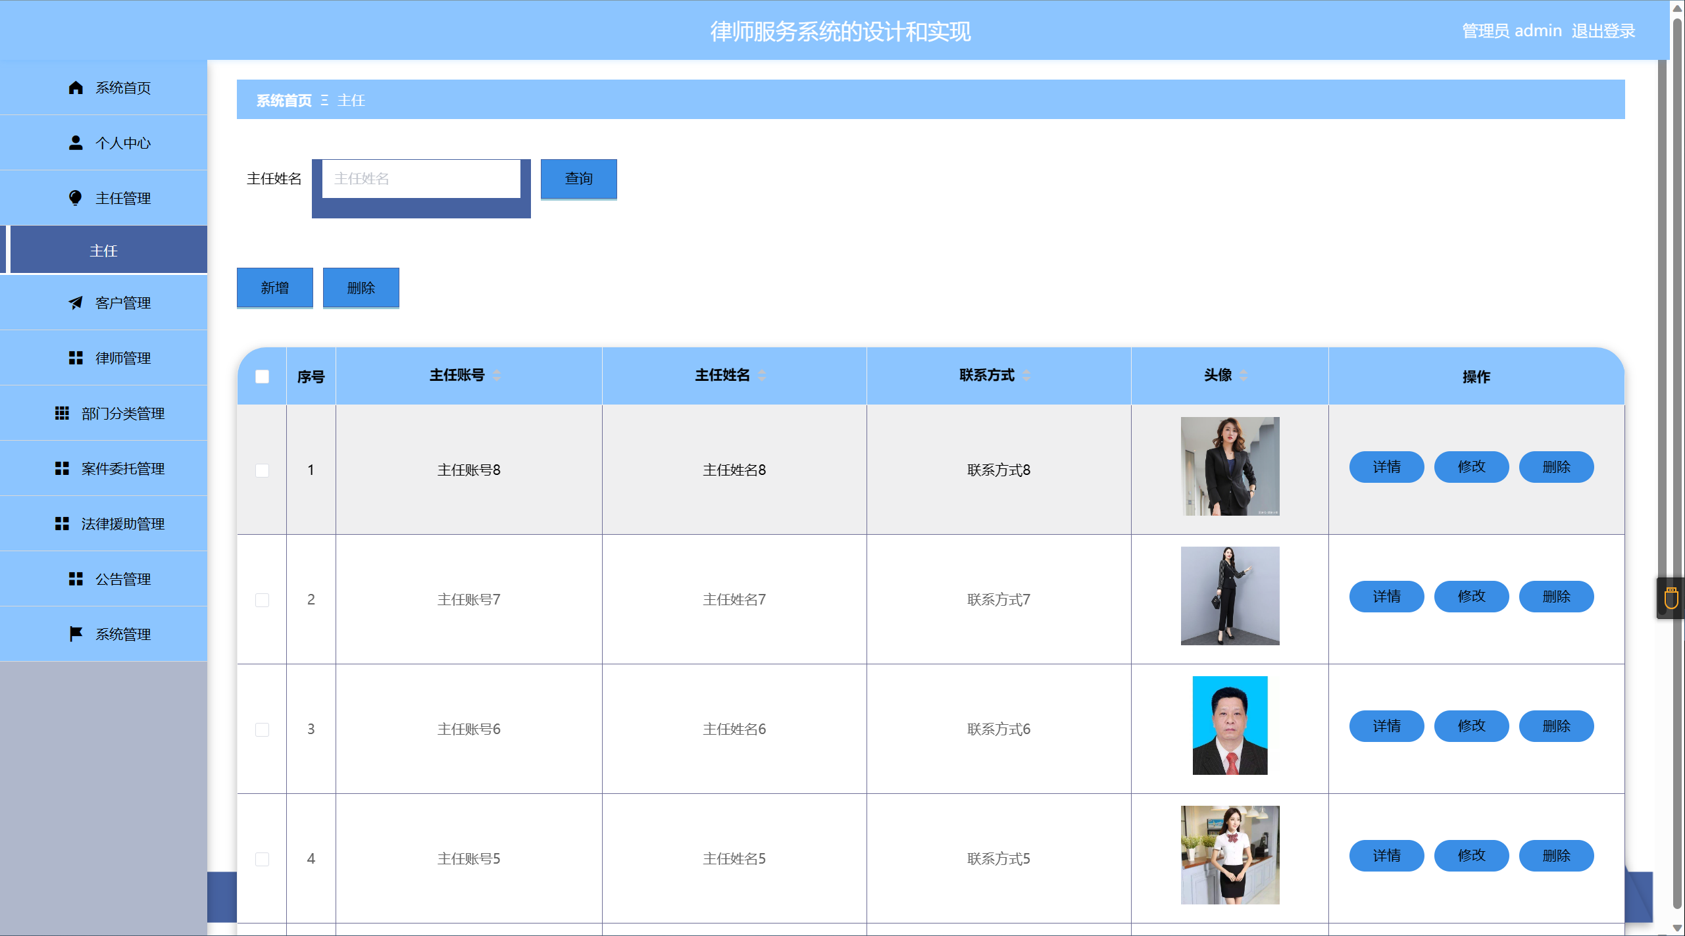Expand the 法律援助管理 sidebar menu
The height and width of the screenshot is (936, 1685).
103,524
